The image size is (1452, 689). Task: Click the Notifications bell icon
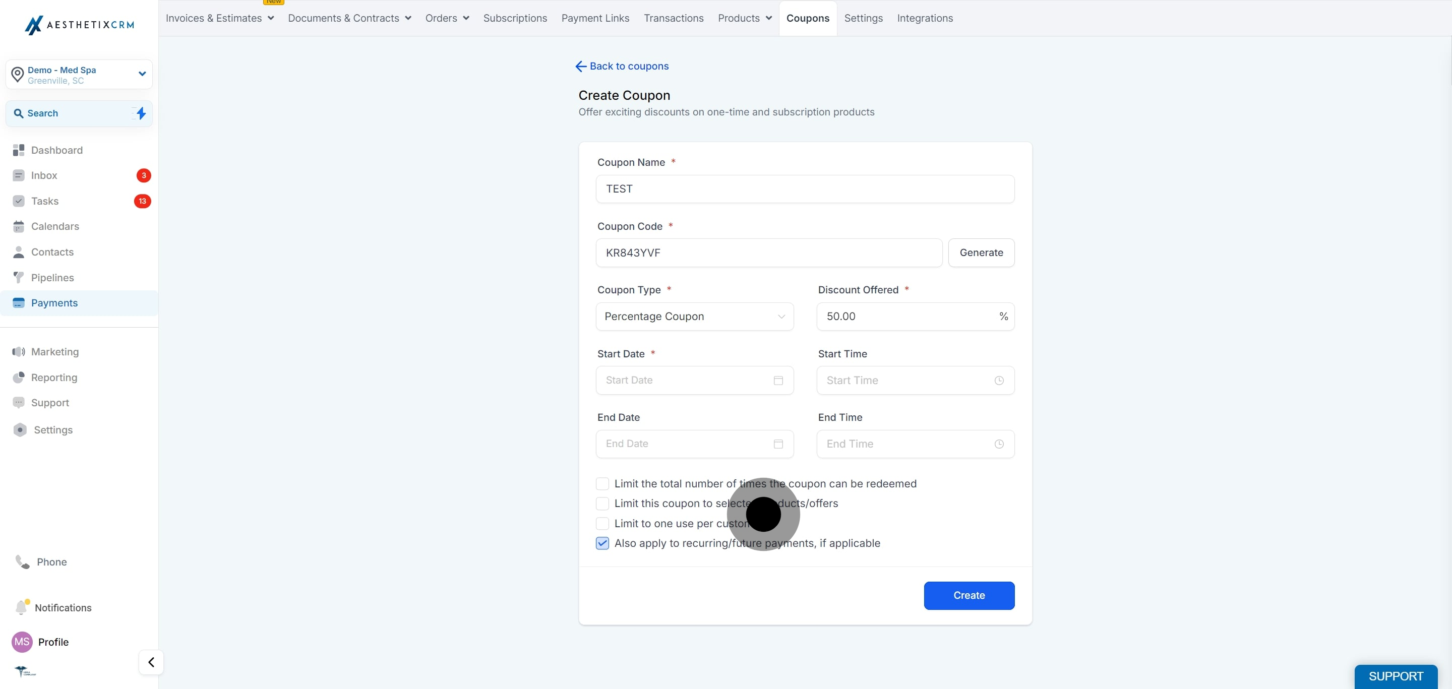coord(21,607)
